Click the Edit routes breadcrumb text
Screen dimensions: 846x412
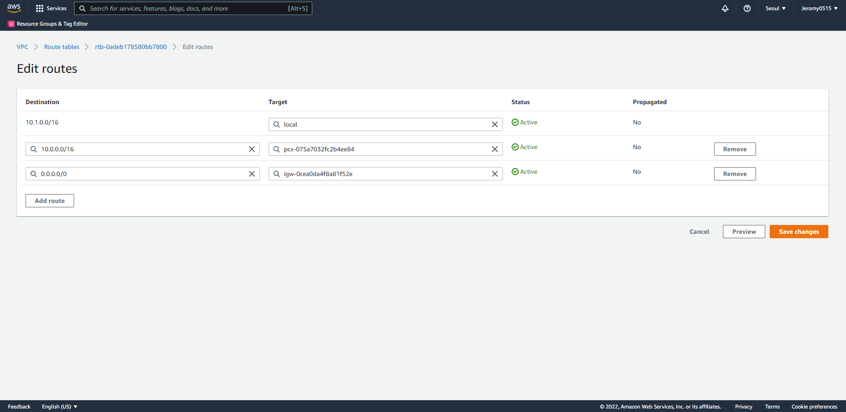pyautogui.click(x=198, y=47)
